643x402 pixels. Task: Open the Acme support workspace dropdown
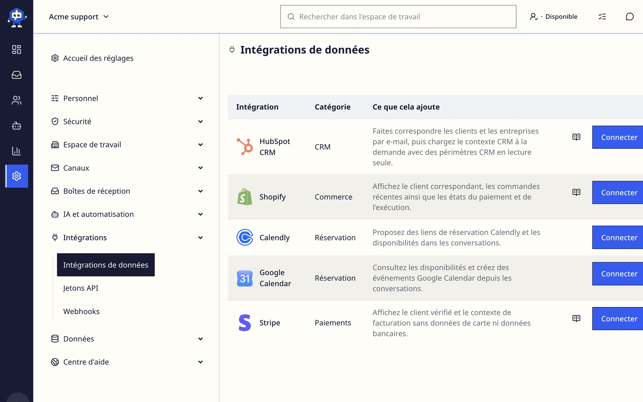(x=79, y=17)
